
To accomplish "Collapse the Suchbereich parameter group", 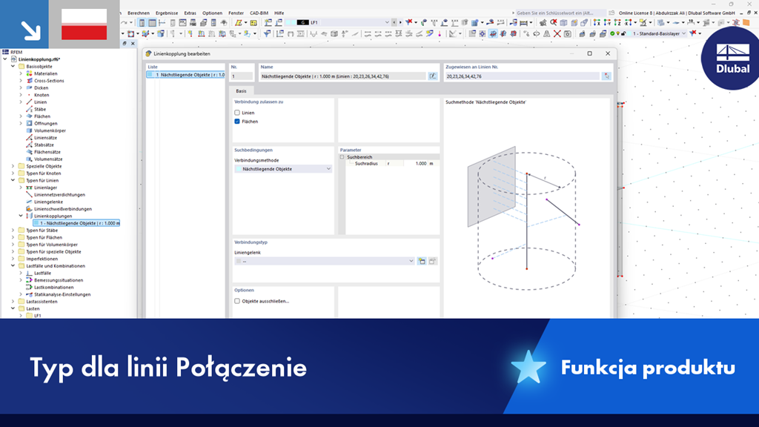I will (x=342, y=157).
